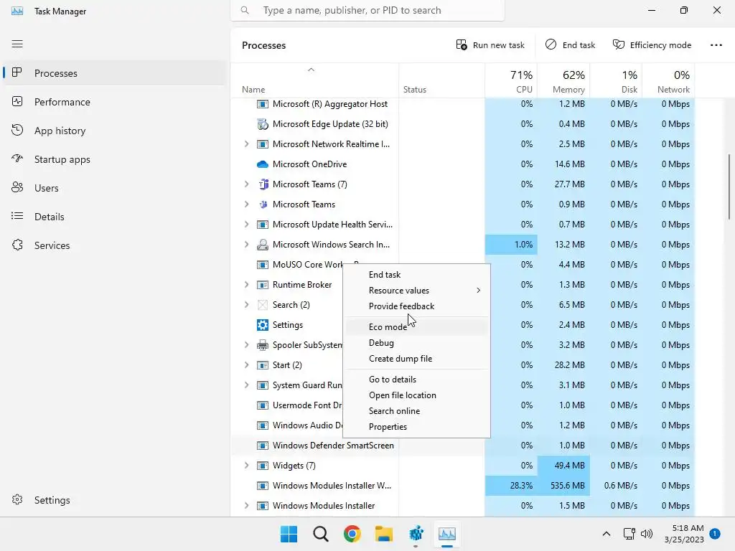
Task: Choose Go to details menu entry
Action: (416, 380)
